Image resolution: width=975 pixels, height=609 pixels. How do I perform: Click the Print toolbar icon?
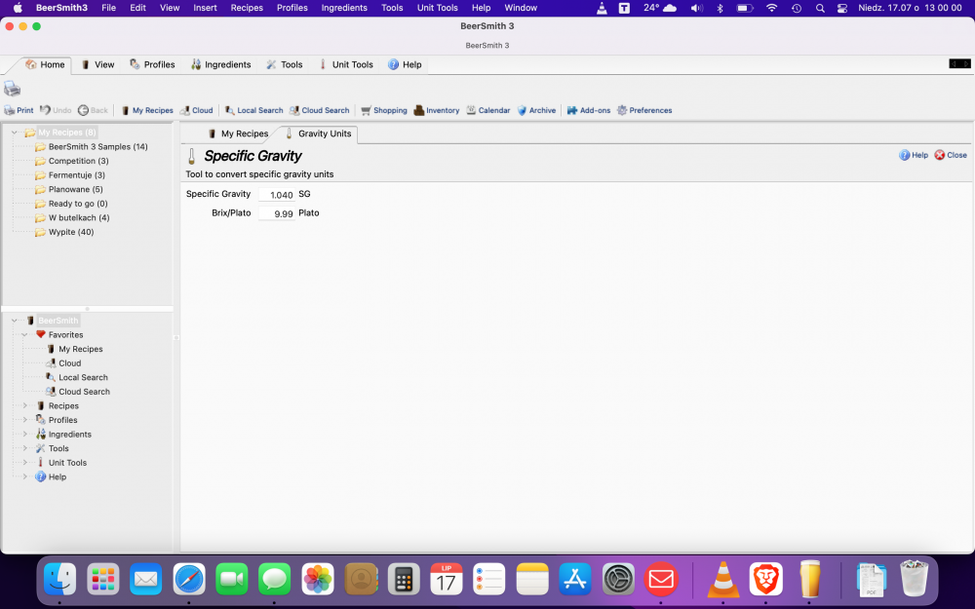tap(19, 110)
